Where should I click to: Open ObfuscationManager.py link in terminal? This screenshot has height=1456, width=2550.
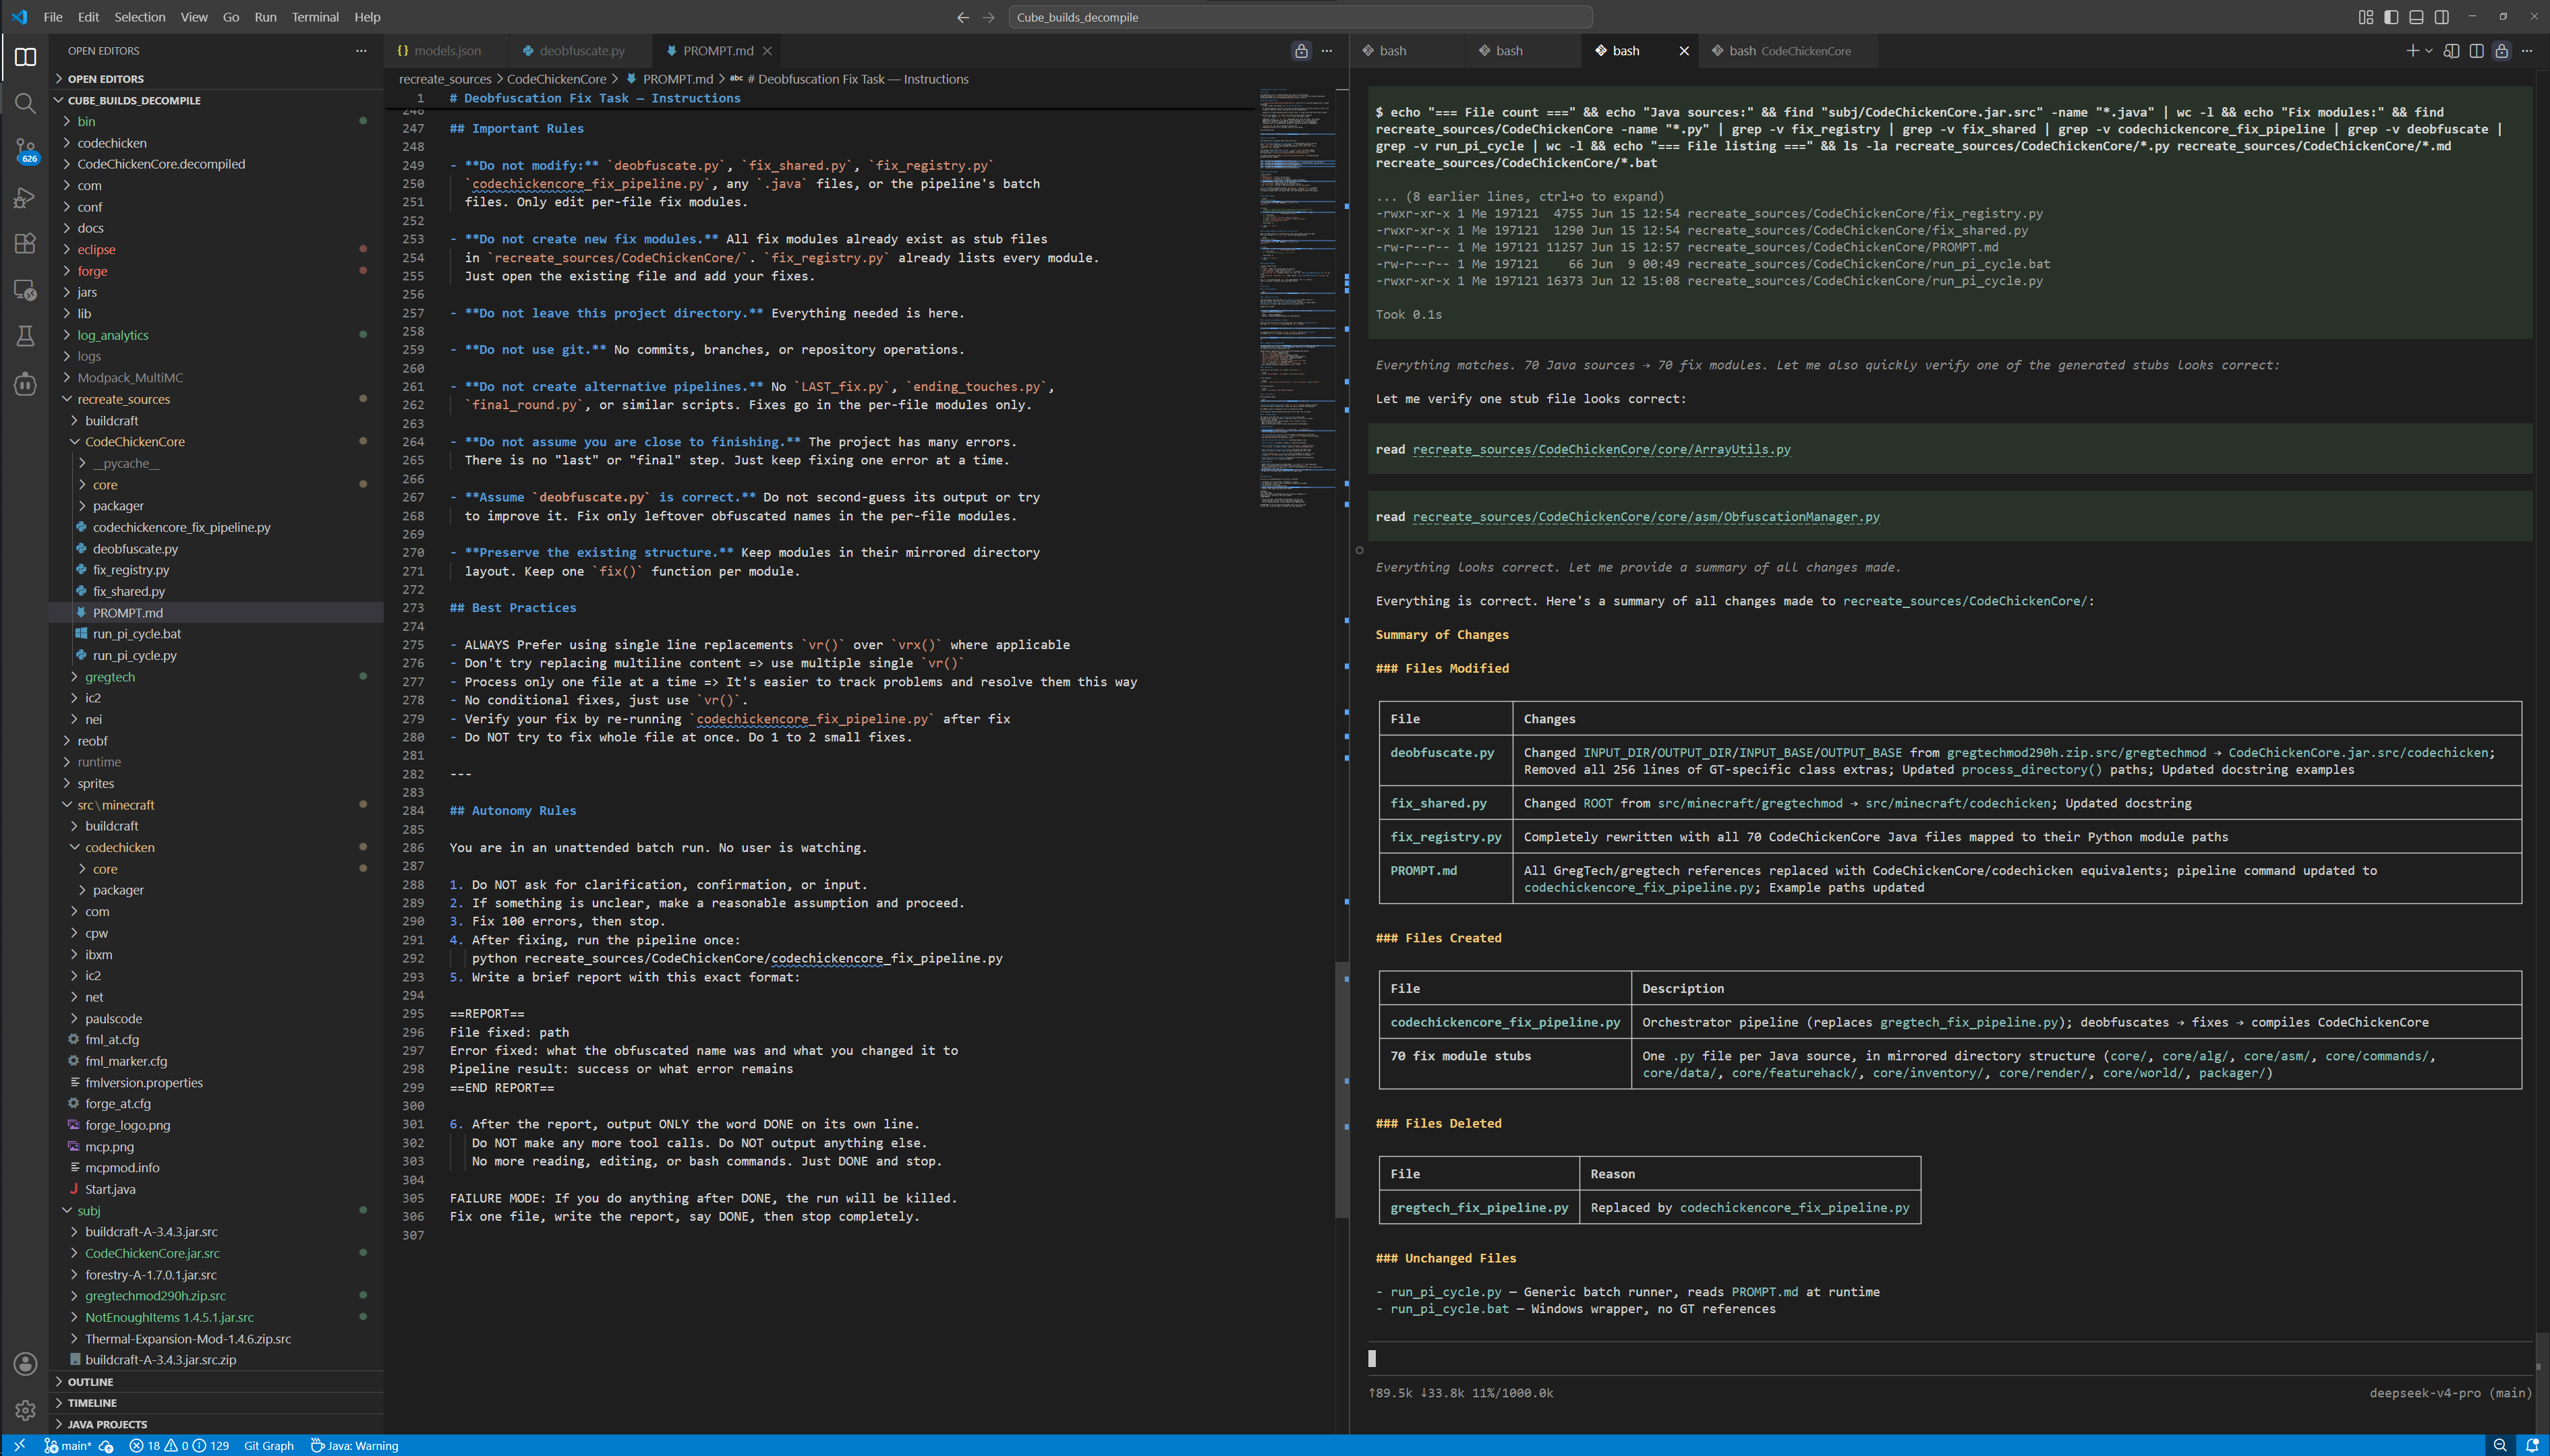tap(1646, 517)
